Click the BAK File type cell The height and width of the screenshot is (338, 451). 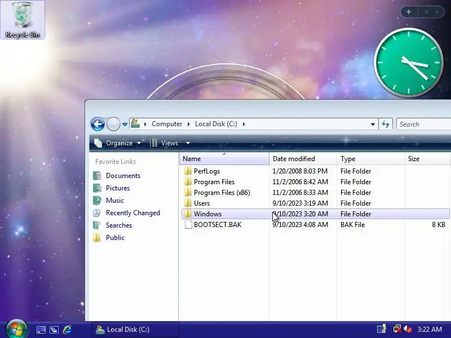point(353,224)
